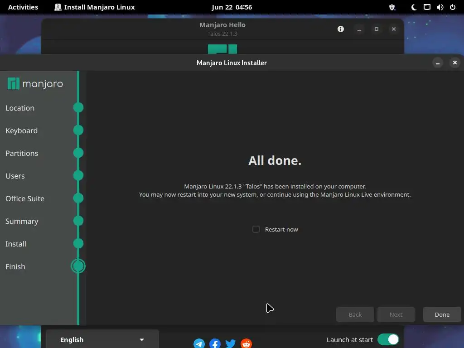Minimize the Manjaro Hello window

pos(359,29)
